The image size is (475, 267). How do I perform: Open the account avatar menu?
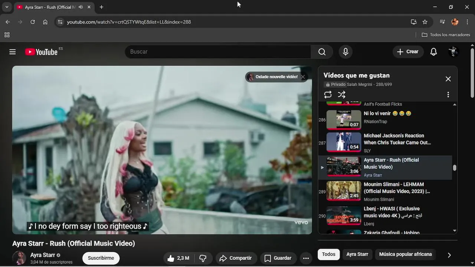(x=453, y=52)
